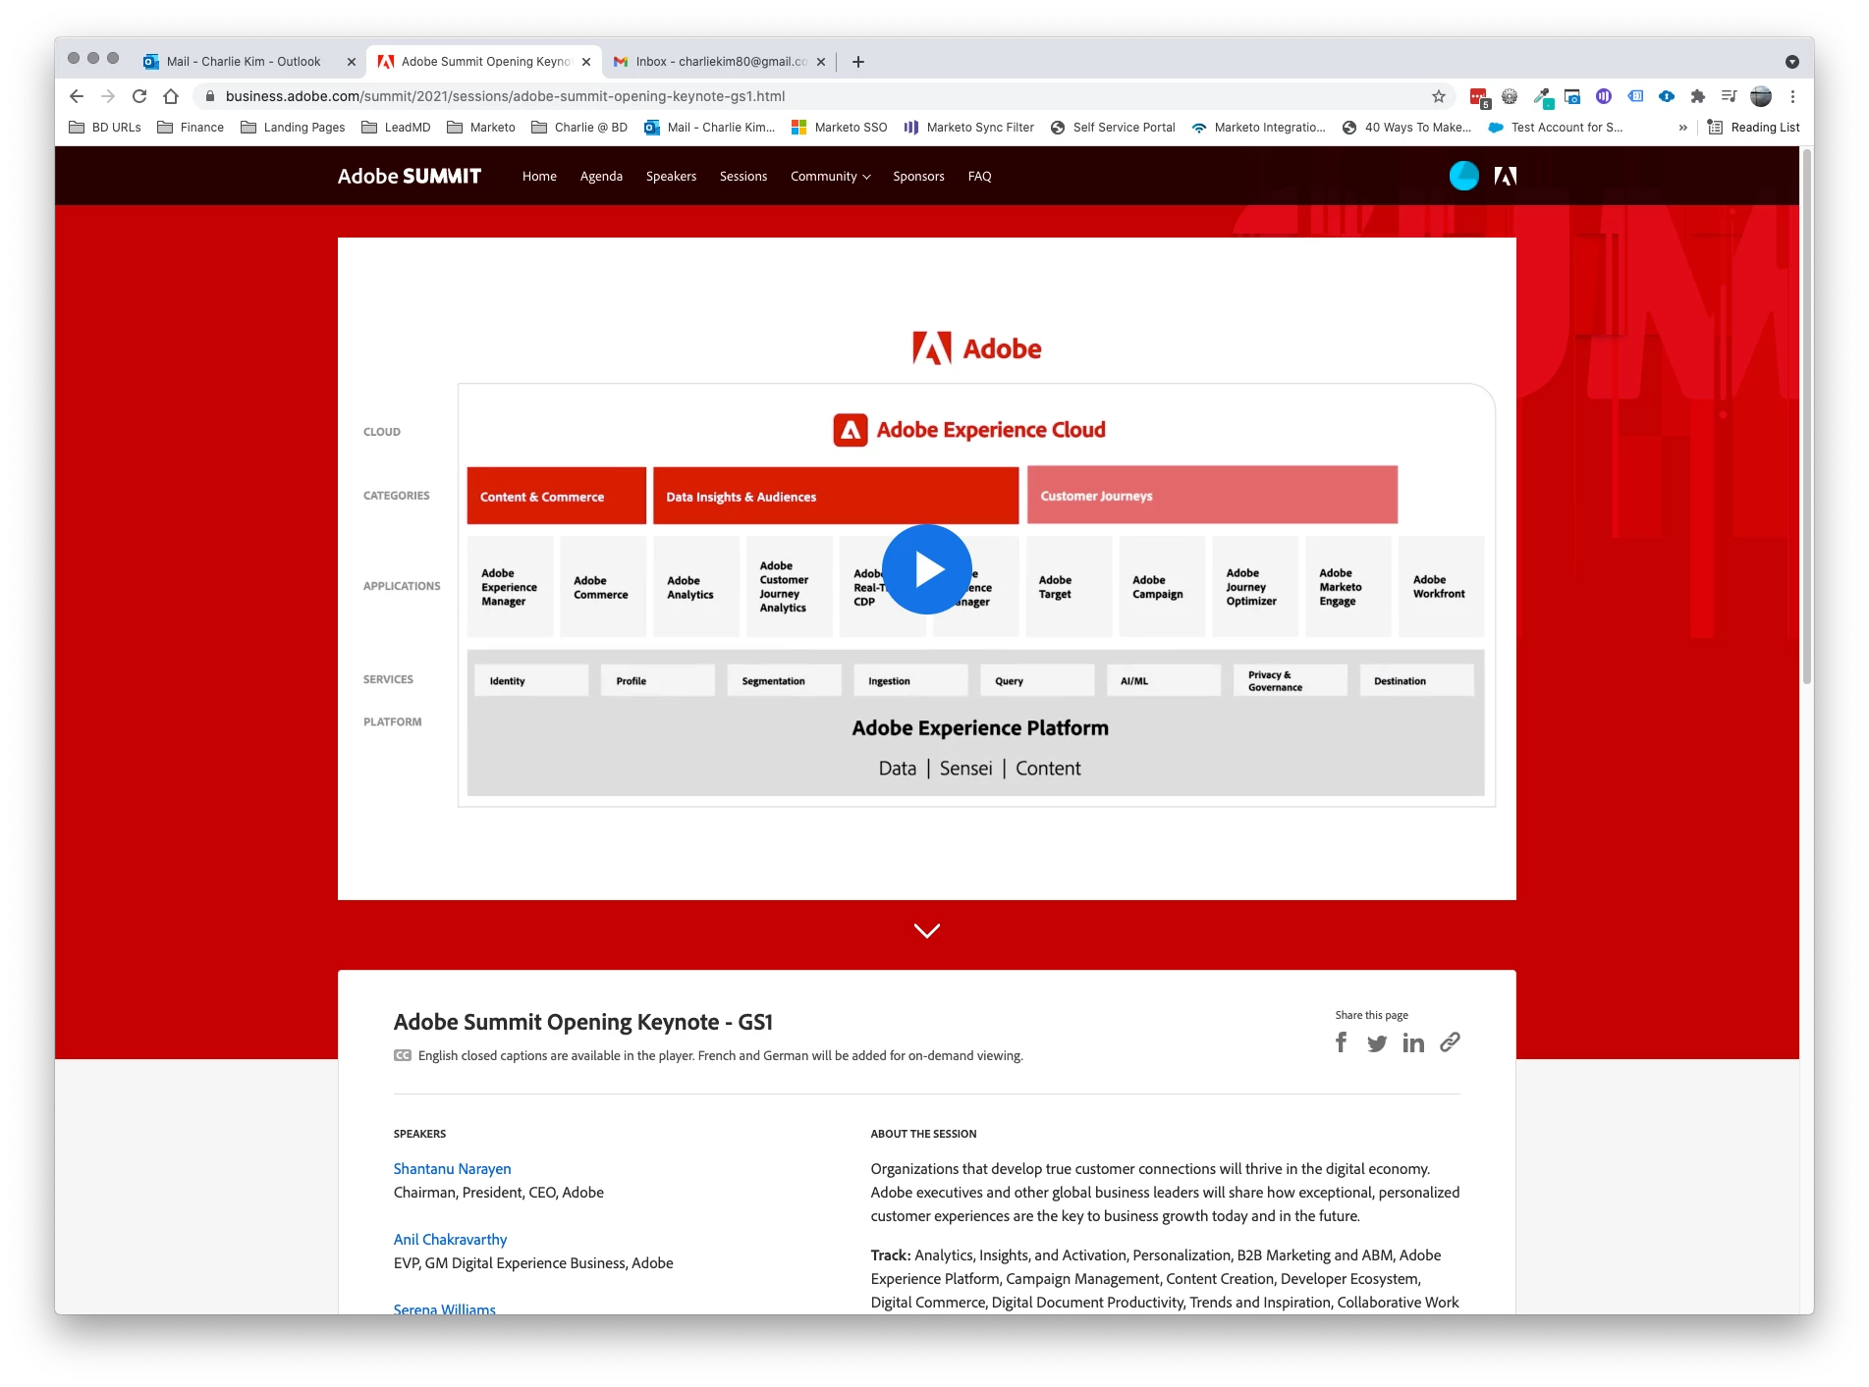Reload the current page
The image size is (1869, 1387).
tap(139, 96)
